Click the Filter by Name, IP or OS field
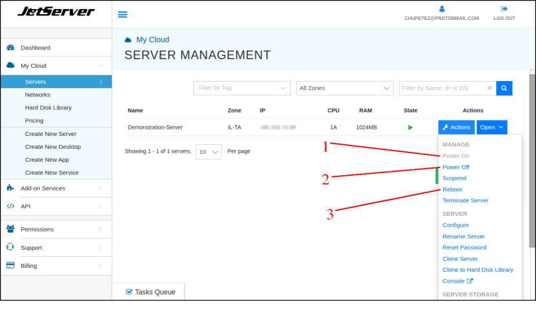This screenshot has height=320, width=536. 441,88
